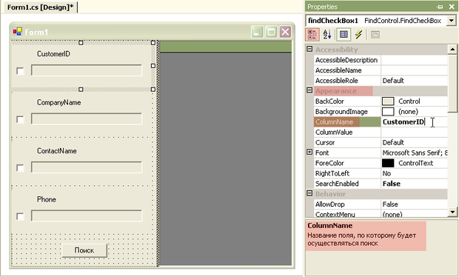459x277 pixels.
Task: Click the ContactName label on the form
Action: coord(57,151)
